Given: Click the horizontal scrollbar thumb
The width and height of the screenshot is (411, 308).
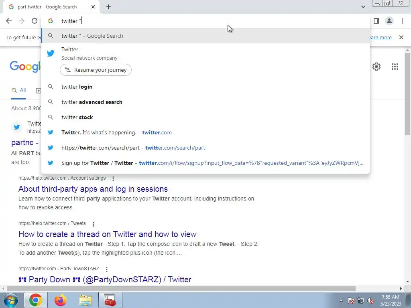Looking at the screenshot, I should click(x=181, y=288).
